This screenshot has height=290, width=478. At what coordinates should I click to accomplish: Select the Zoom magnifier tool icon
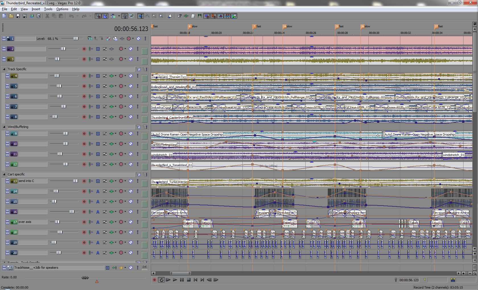tap(161, 16)
